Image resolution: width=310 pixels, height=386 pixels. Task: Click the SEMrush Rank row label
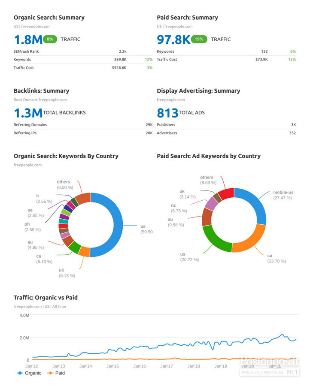(26, 51)
